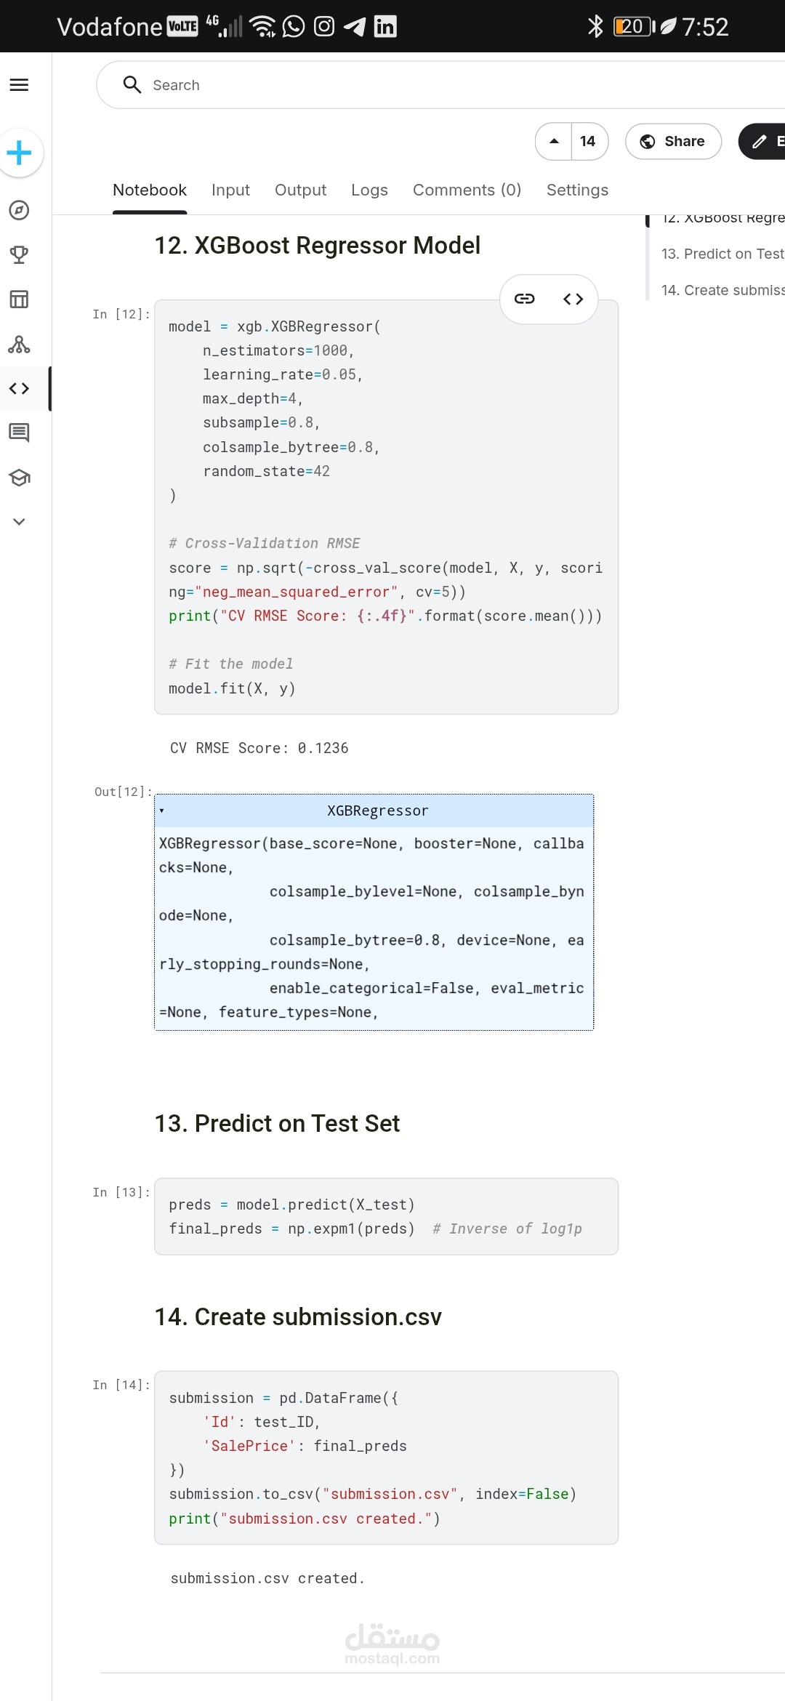Viewport: 785px width, 1701px height.
Task: Switch to Comments (0) tab
Action: [x=467, y=190]
